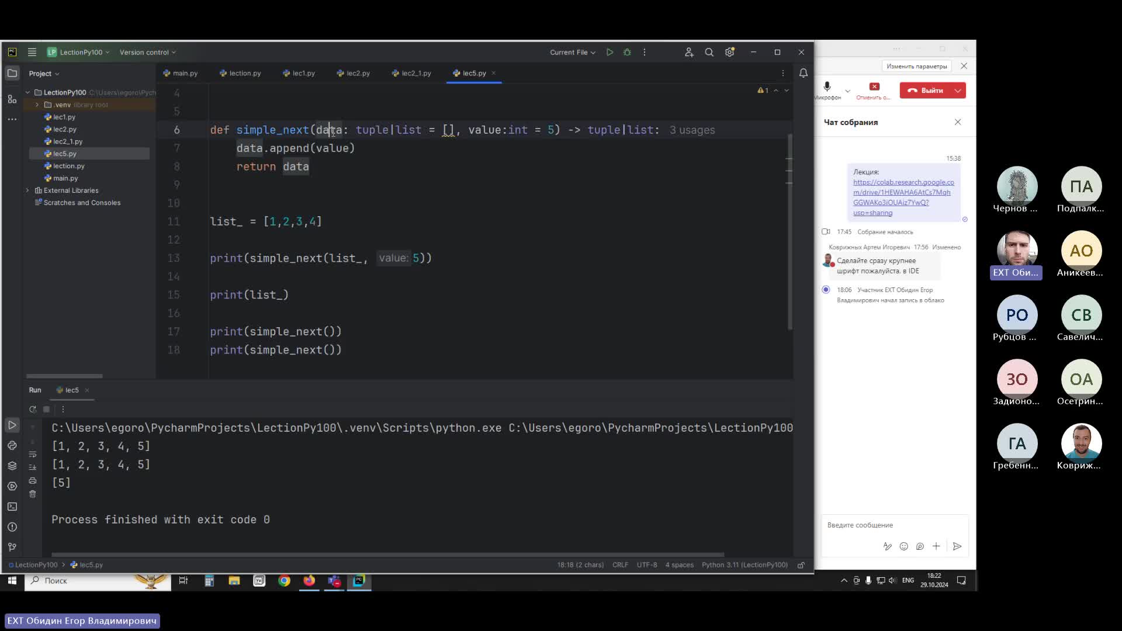Stop the running process in Run panel

point(47,409)
